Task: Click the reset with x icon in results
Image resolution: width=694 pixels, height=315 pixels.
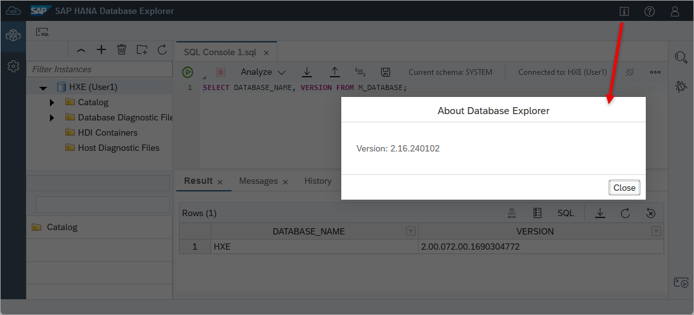Action: [x=650, y=213]
